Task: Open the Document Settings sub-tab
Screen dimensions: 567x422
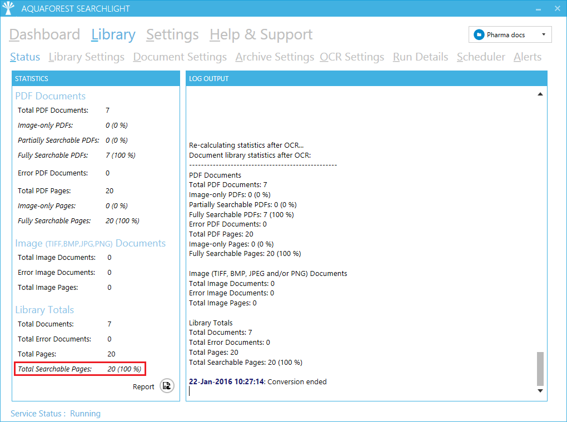Action: pos(180,57)
